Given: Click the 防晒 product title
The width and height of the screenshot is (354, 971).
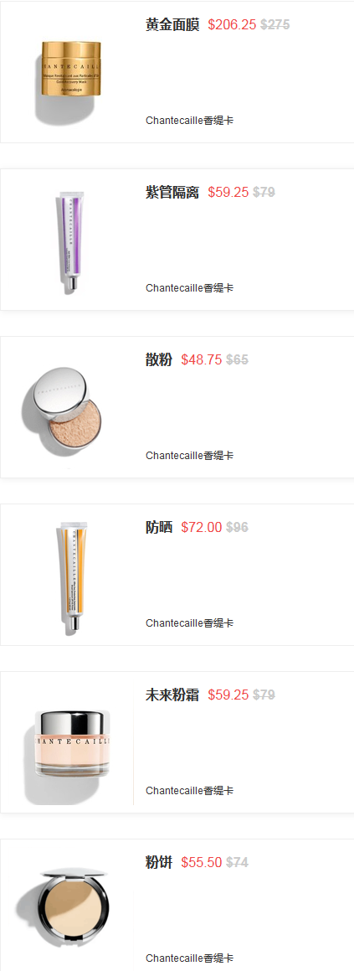Looking at the screenshot, I should 159,527.
